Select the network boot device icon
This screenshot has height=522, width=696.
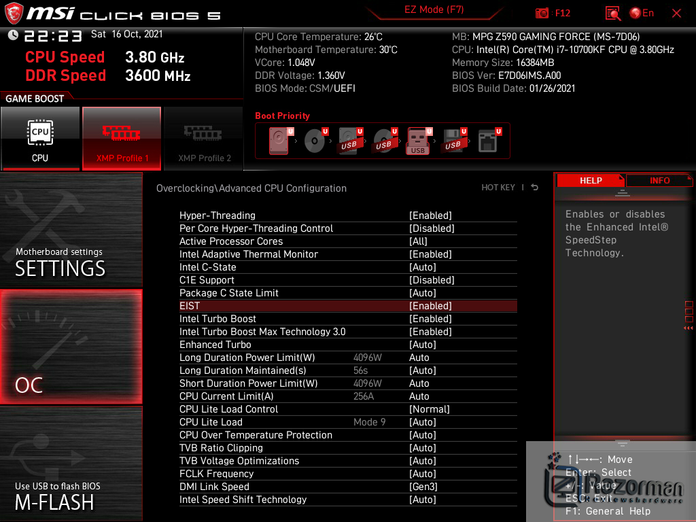click(x=489, y=141)
